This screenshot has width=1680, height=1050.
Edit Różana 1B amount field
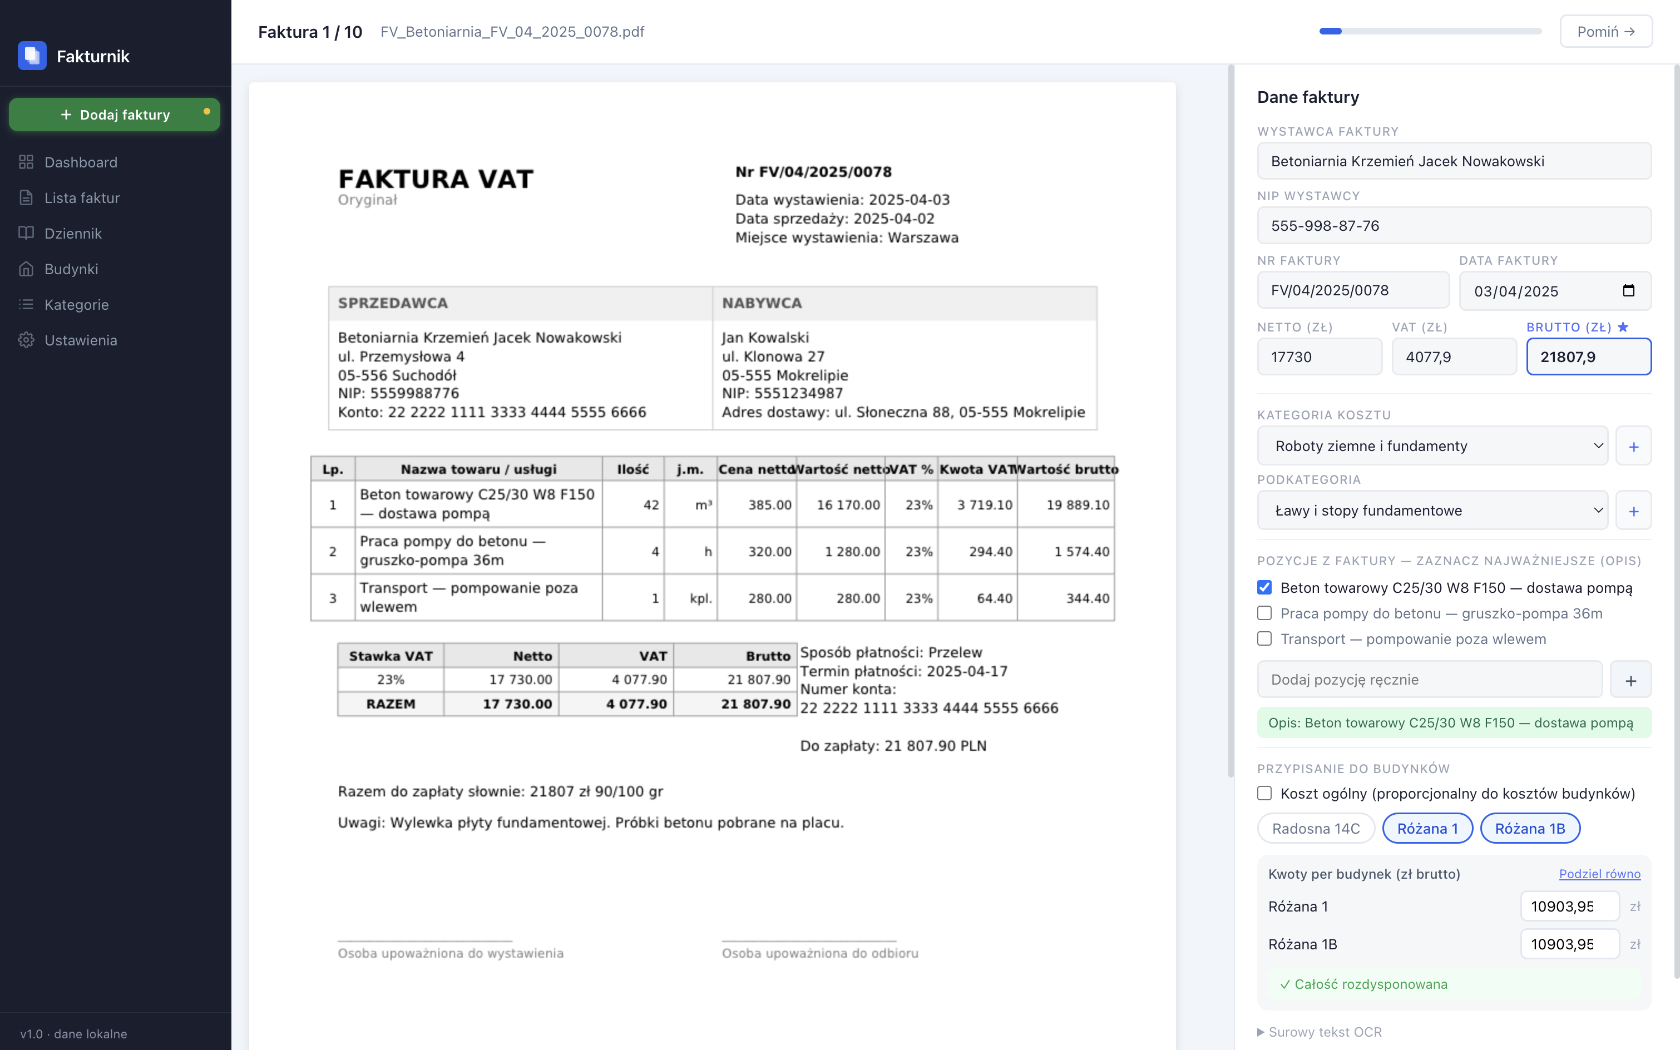point(1569,944)
